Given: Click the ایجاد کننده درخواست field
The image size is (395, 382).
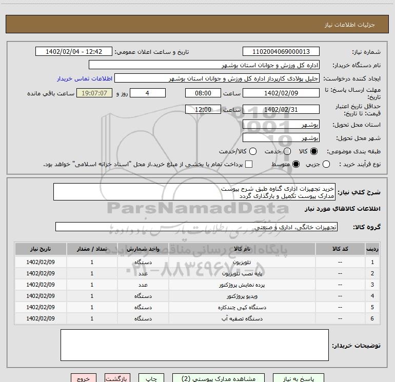Looking at the screenshot, I should coord(217,78).
